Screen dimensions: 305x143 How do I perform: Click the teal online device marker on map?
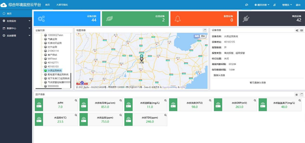[141, 56]
